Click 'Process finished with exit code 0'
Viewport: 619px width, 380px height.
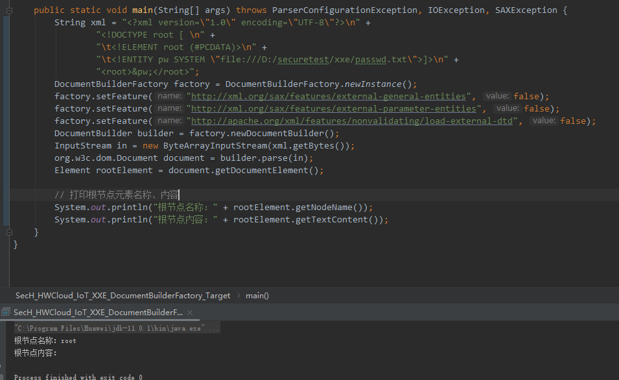(78, 377)
